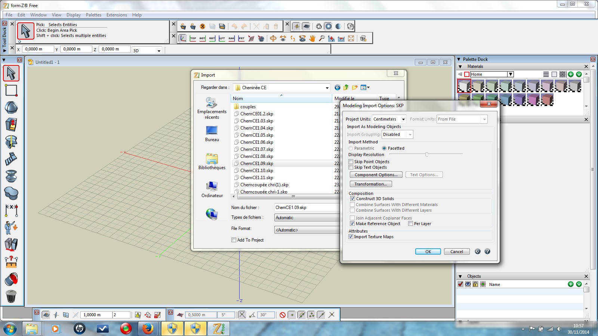Open the couples folder in file list
Image resolution: width=598 pixels, height=336 pixels.
click(248, 107)
